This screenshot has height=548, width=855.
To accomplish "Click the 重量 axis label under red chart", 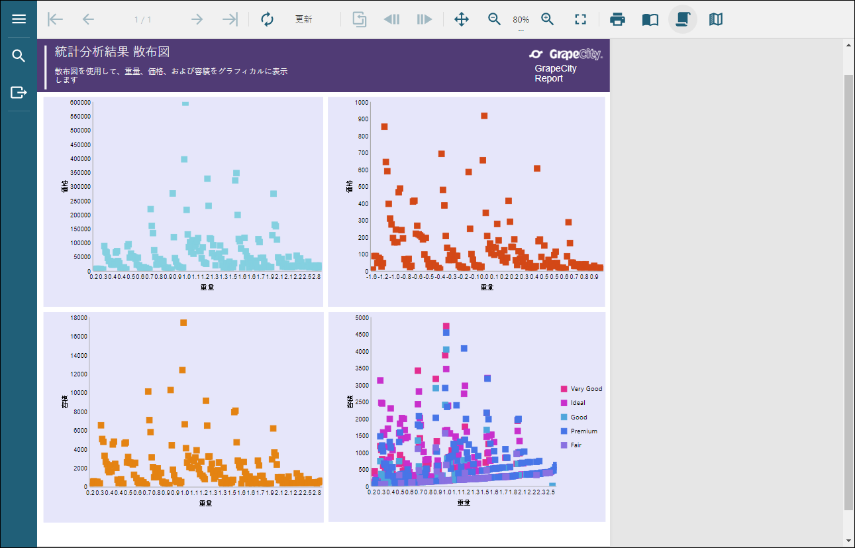I will (487, 287).
